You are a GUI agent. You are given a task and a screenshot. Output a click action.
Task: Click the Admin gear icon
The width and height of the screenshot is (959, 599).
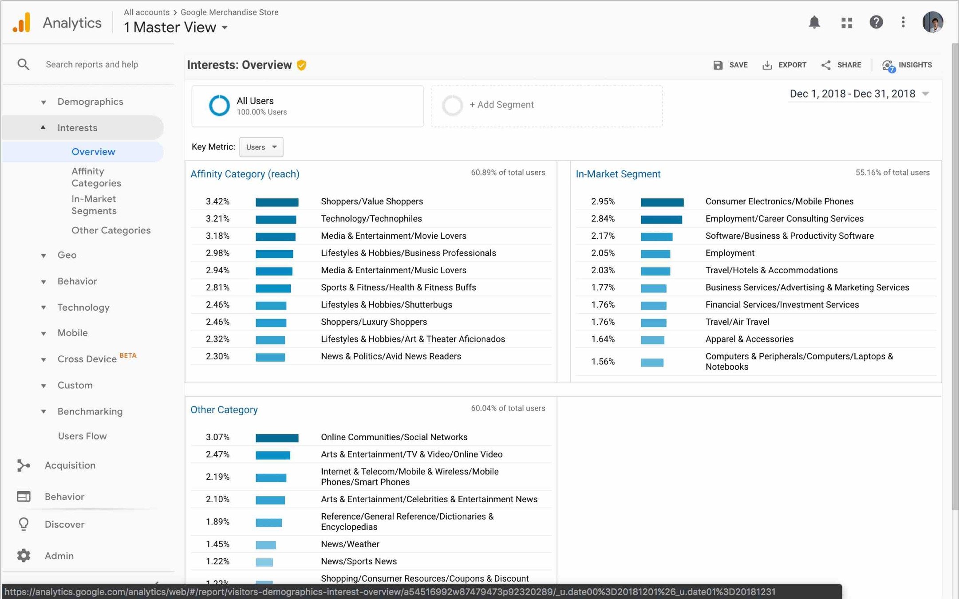click(24, 556)
